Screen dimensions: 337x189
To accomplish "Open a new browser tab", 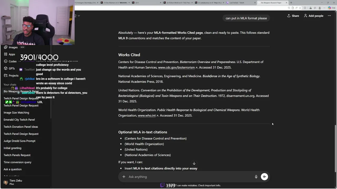I will pos(291,3).
